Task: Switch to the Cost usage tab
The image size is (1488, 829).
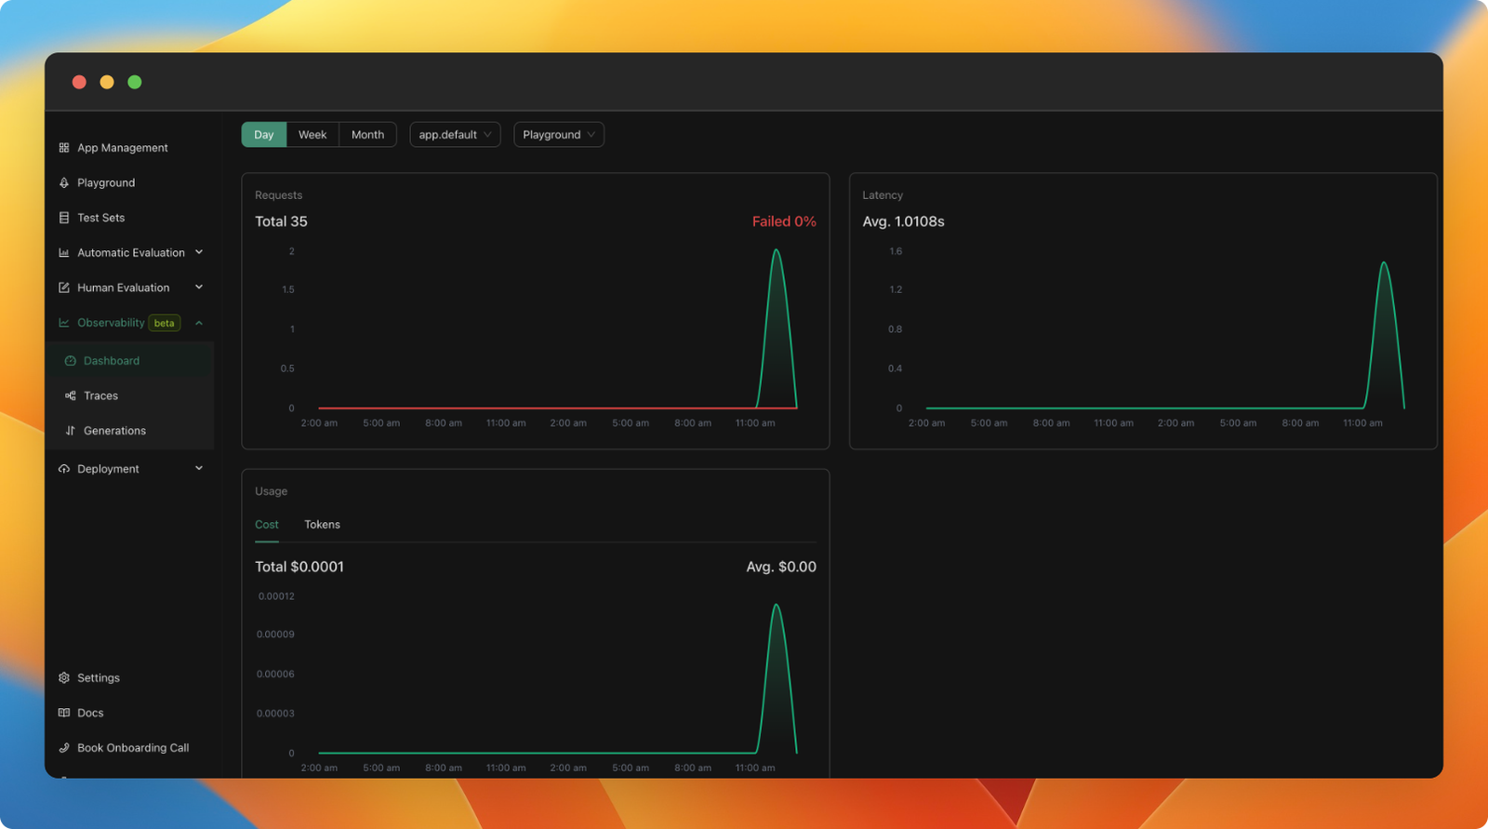Action: coord(267,525)
